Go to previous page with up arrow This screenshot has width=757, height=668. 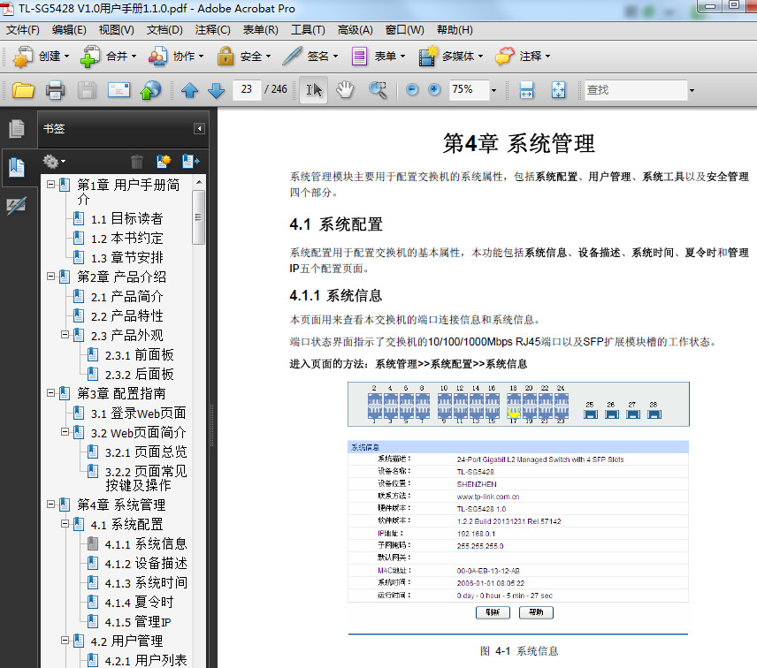point(189,90)
